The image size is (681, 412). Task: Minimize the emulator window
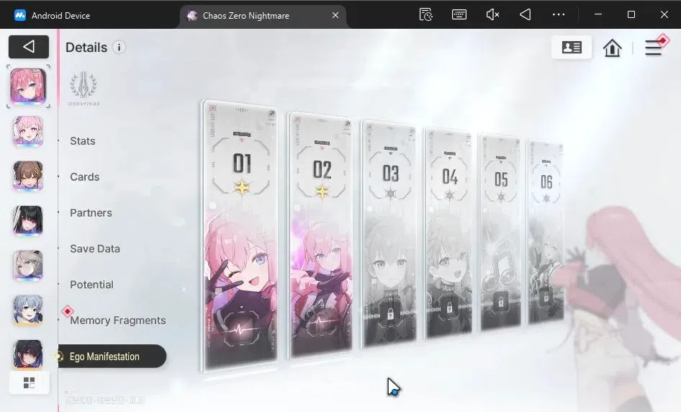598,14
